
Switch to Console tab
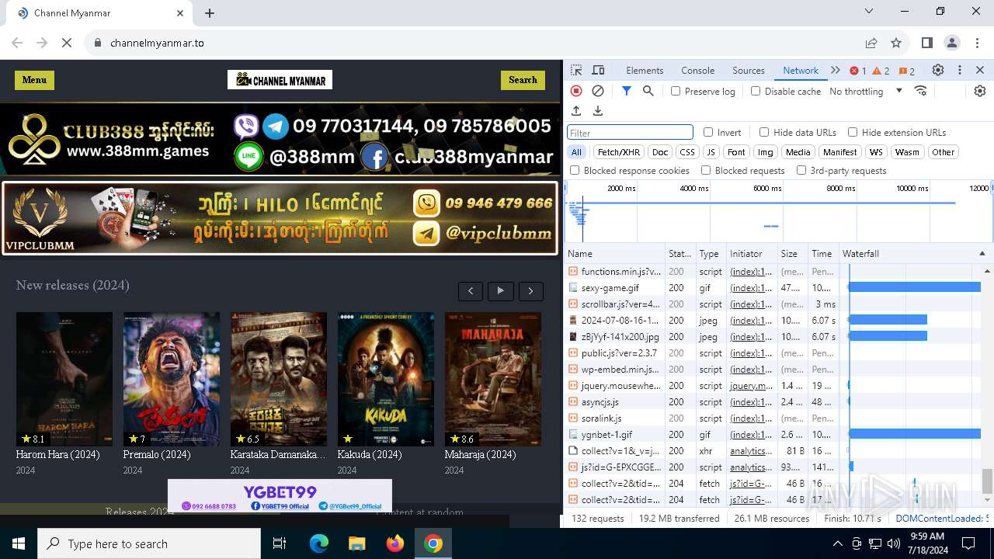(697, 70)
